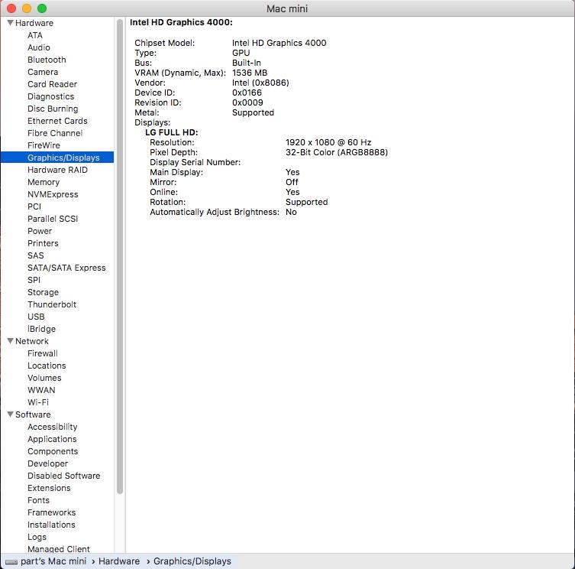The height and width of the screenshot is (569, 575).
Task: Select Camera in the sidebar
Action: coord(43,72)
